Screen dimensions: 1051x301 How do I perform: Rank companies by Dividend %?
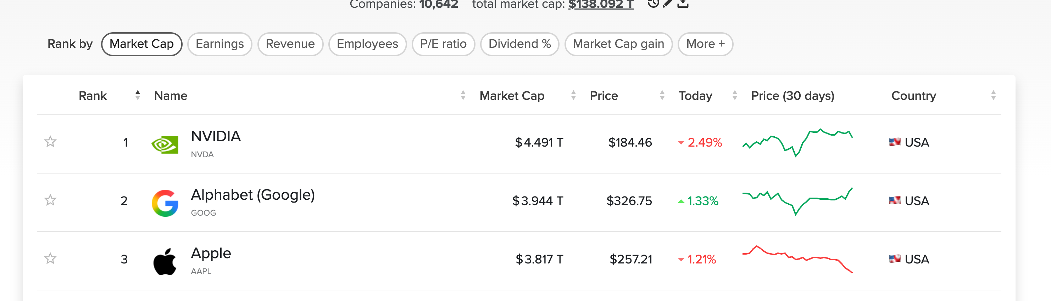tap(519, 44)
